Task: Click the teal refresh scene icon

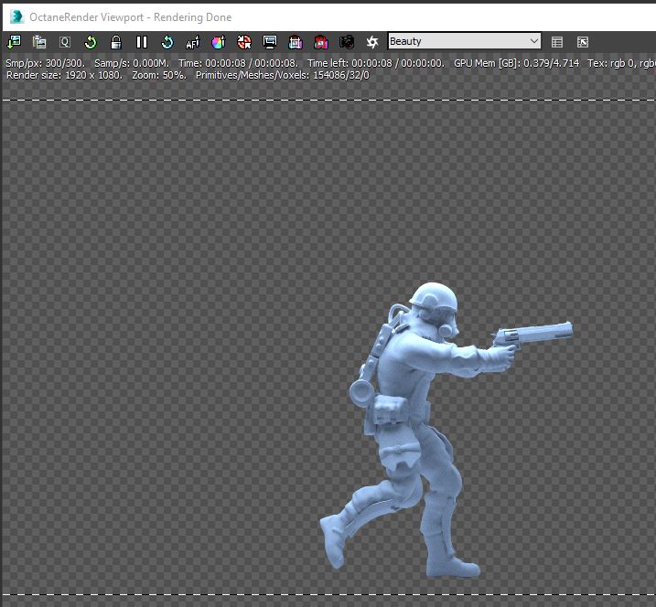Action: pyautogui.click(x=167, y=42)
